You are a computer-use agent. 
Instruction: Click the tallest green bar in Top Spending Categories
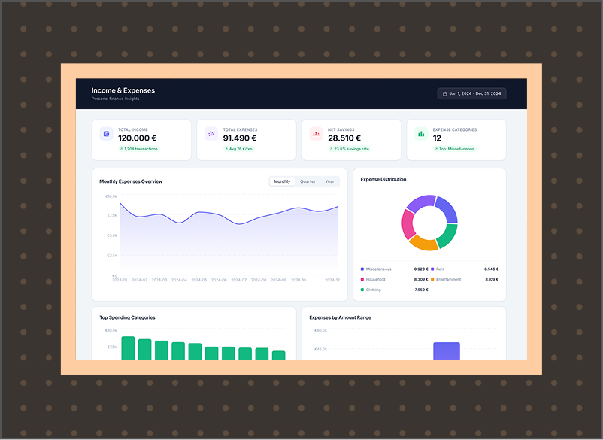128,348
